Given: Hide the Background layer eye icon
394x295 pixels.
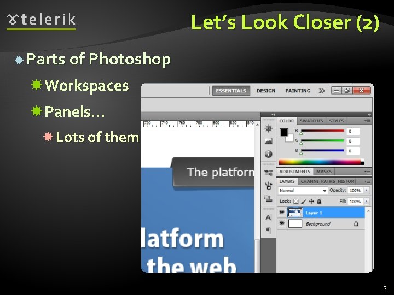Looking at the screenshot, I should click(282, 223).
